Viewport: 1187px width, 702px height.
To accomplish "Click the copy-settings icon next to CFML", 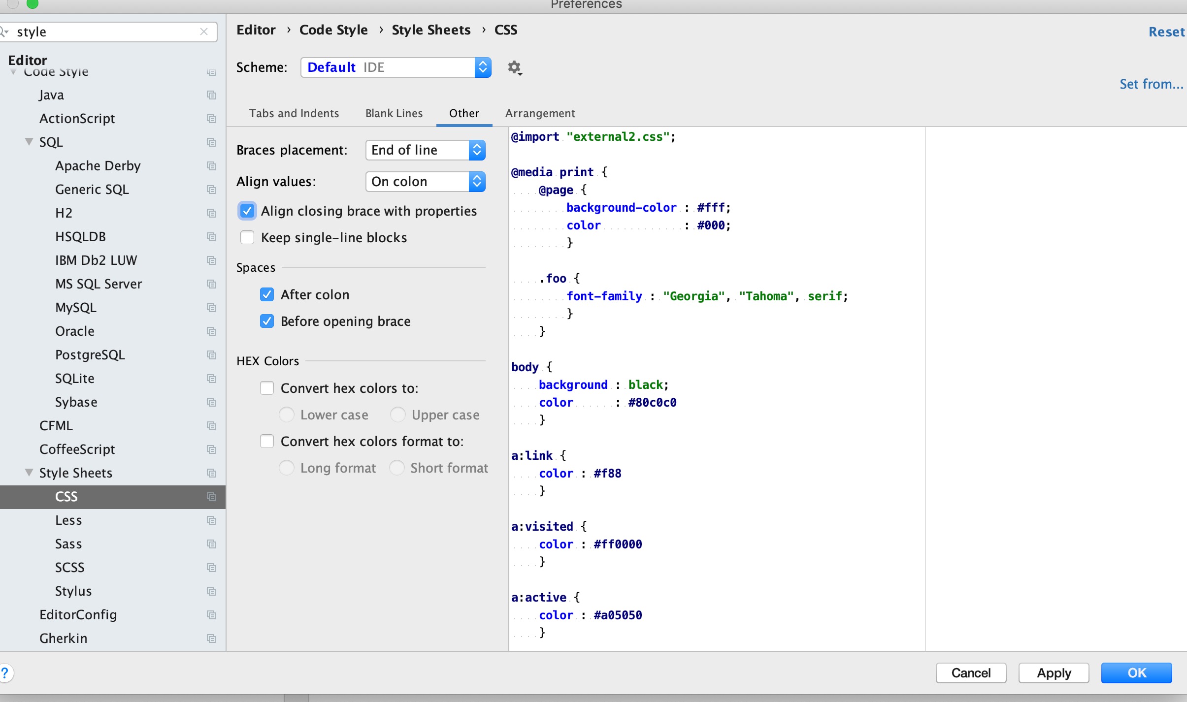I will coord(211,426).
